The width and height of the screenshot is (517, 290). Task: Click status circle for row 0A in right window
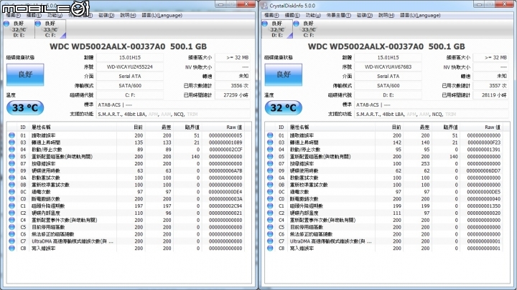270,178
